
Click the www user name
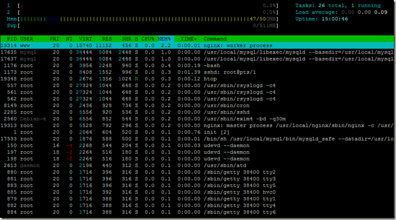coord(25,45)
